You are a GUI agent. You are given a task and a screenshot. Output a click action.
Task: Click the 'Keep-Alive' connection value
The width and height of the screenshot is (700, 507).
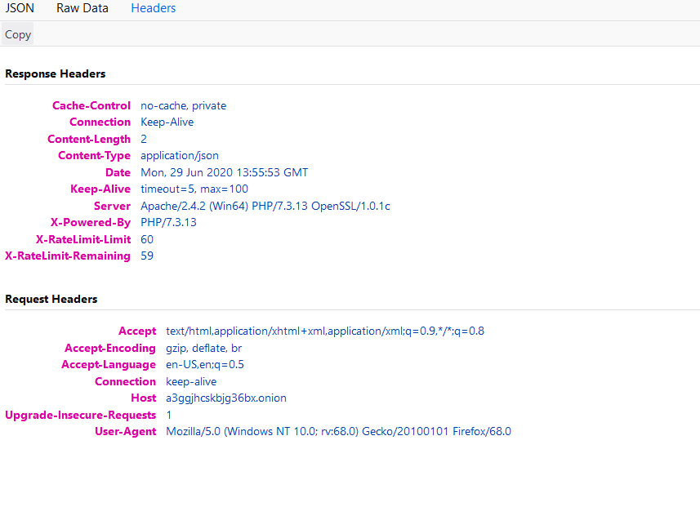click(x=167, y=122)
